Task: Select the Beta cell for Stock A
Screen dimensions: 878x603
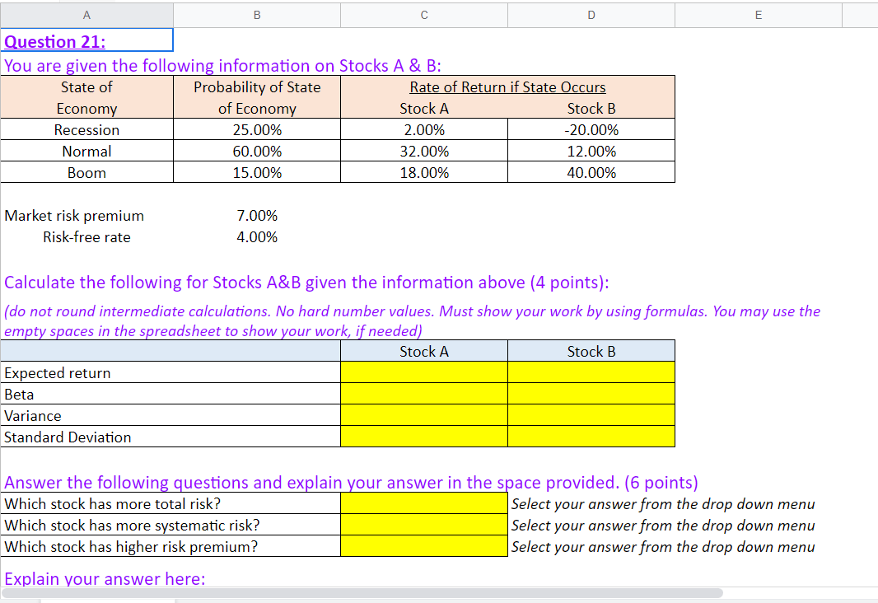Action: tap(424, 394)
